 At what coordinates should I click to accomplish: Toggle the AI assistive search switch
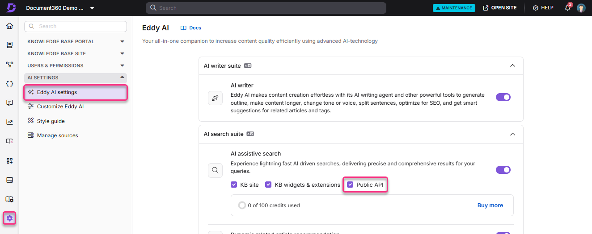tap(503, 170)
